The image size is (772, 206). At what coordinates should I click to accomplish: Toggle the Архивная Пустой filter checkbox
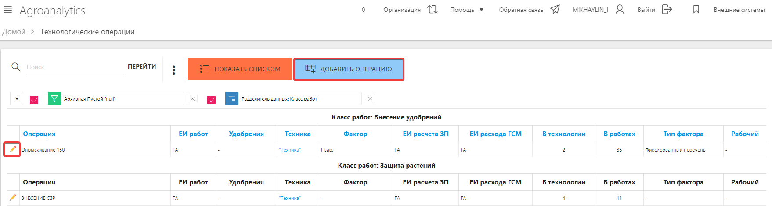tap(34, 100)
